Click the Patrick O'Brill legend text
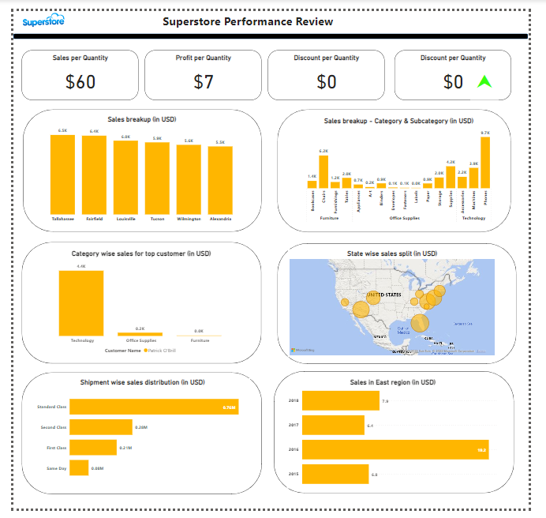 tap(162, 351)
